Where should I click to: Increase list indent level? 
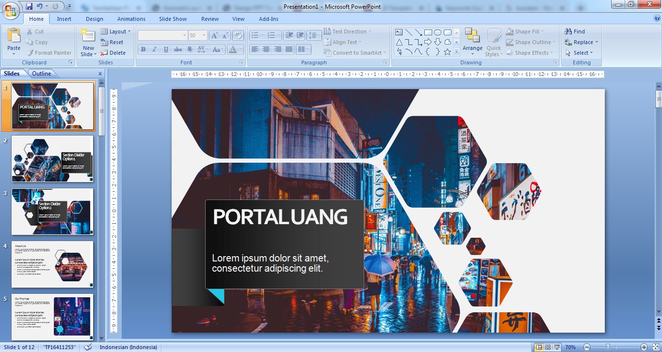coord(301,35)
